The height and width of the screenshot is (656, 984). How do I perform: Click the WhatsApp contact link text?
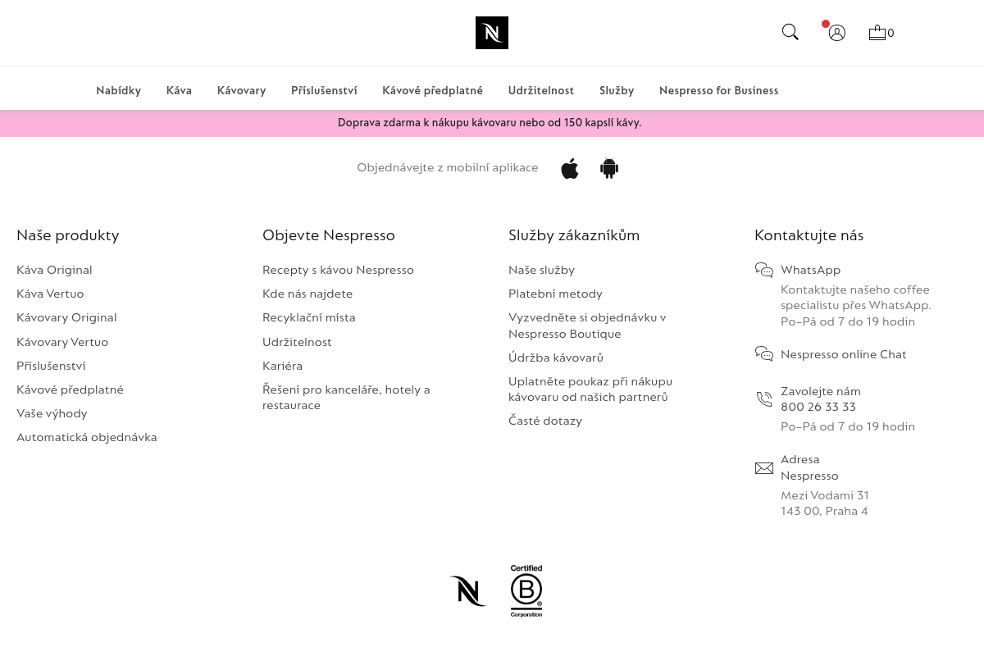810,270
